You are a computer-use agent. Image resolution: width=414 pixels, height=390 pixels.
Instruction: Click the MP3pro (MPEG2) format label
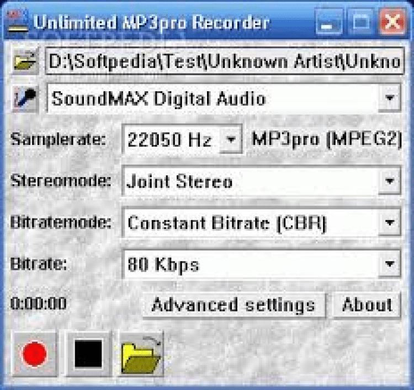coord(327,139)
